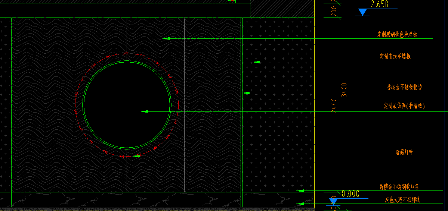This screenshot has width=448, height=211.
Task: Click the blue elevation triangle beside 2.650
Action: [362, 12]
